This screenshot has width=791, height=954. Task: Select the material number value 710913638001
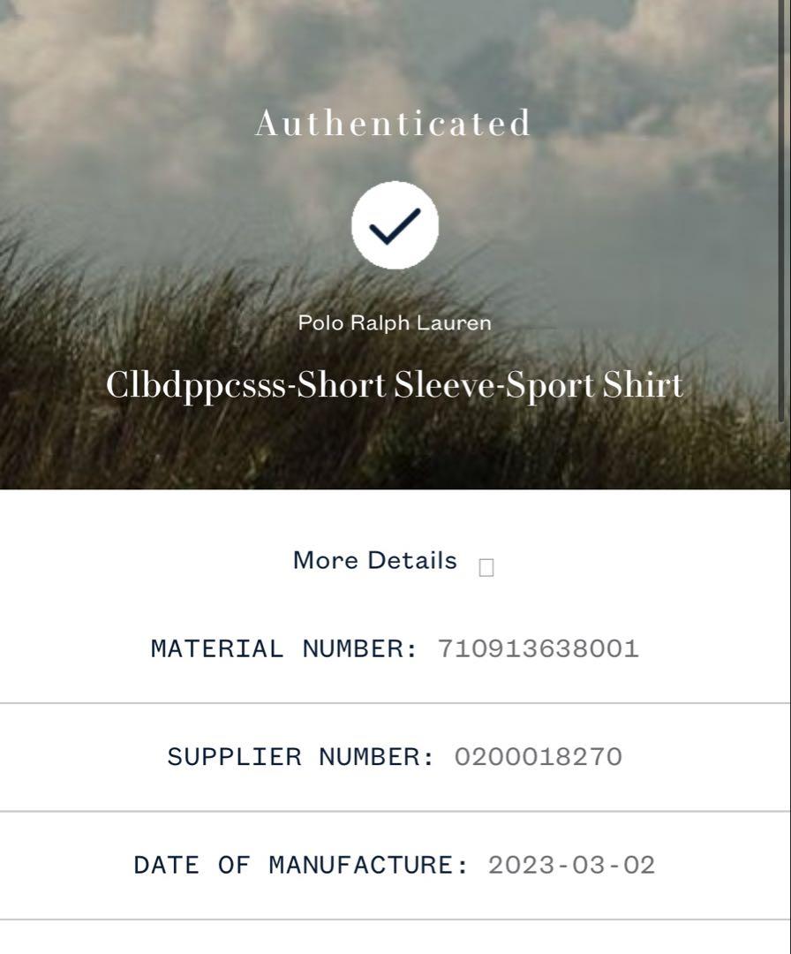pyautogui.click(x=539, y=648)
